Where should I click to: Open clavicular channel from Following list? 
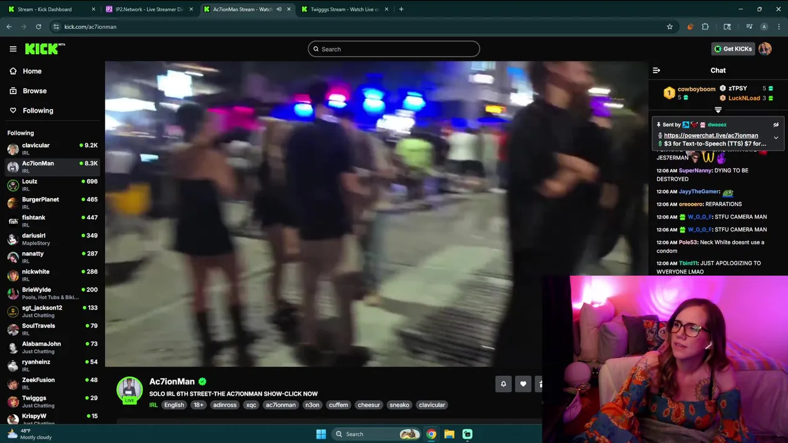(52, 148)
